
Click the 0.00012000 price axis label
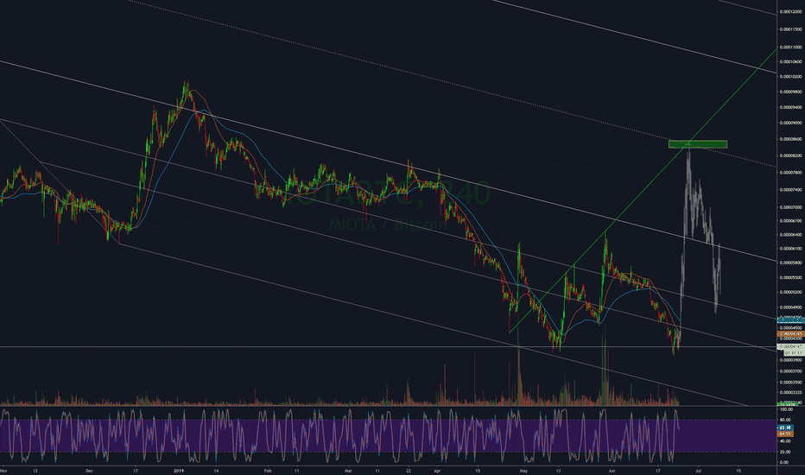point(792,12)
